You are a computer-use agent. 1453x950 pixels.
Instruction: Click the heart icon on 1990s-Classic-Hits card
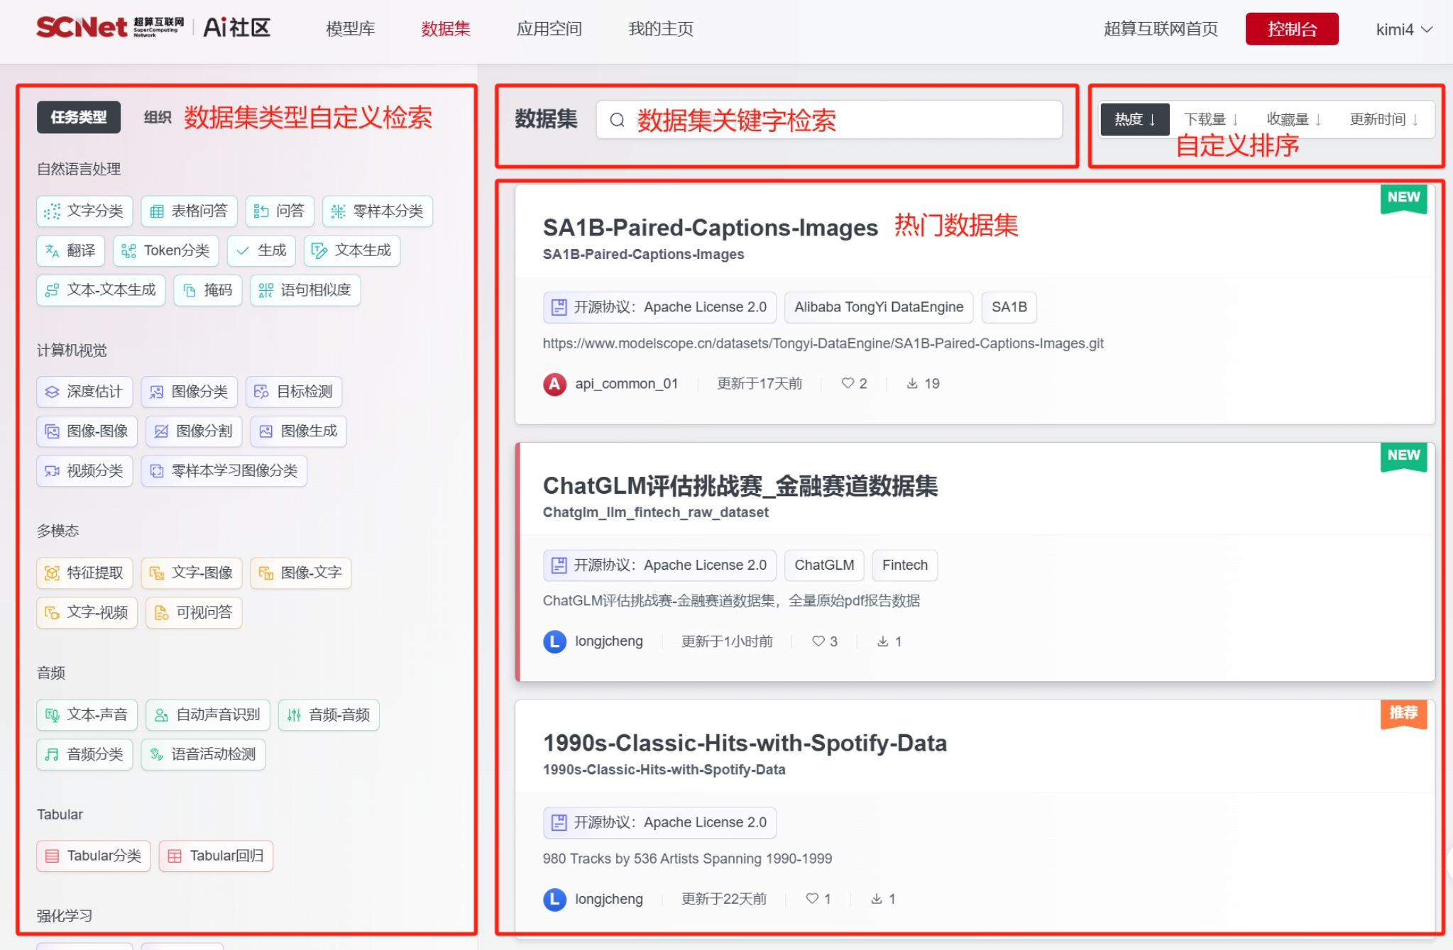(x=812, y=899)
